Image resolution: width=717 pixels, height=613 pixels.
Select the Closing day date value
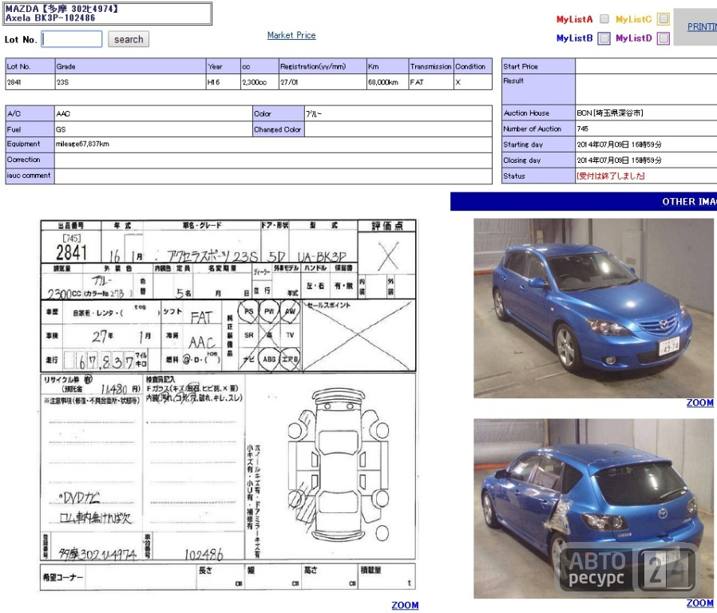coord(619,160)
